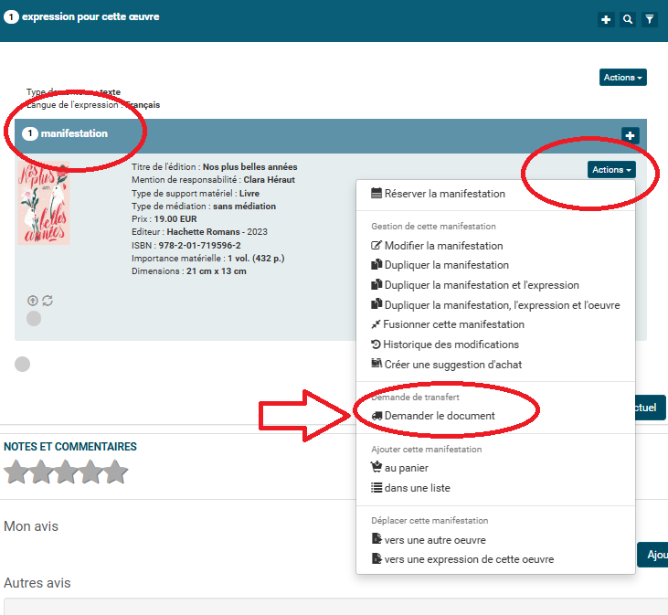Screen dimensions: 668x615
Task: Click 'Demander le document' transfer request
Action: coord(439,416)
